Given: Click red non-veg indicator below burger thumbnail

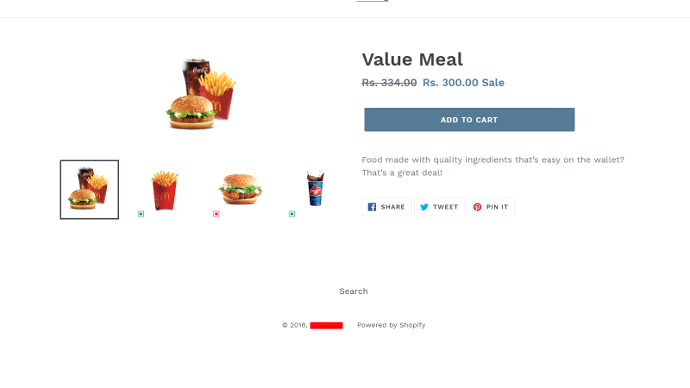Looking at the screenshot, I should (216, 214).
